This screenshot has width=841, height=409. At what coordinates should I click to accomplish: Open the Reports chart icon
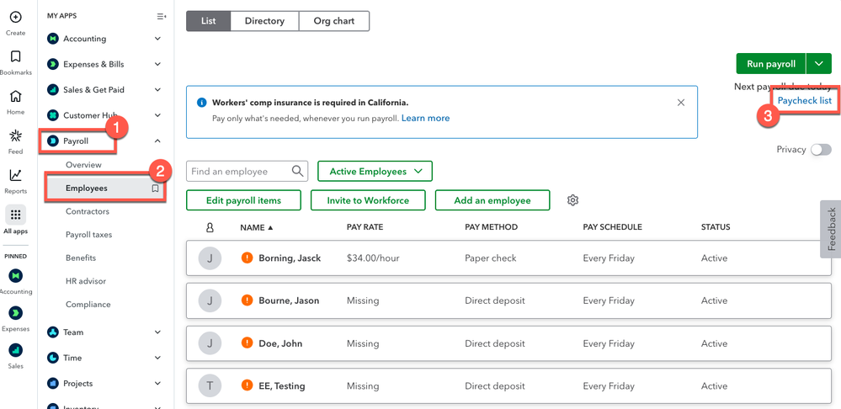click(x=15, y=176)
